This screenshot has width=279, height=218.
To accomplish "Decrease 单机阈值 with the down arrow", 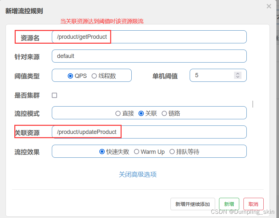I will click(238, 77).
